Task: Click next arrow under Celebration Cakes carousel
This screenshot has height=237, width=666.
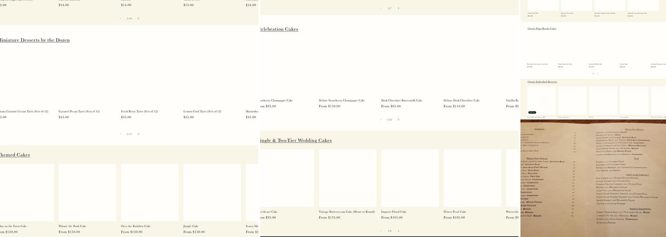Action: coord(399,119)
